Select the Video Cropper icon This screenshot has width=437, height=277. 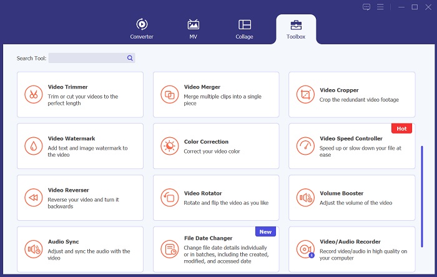305,95
